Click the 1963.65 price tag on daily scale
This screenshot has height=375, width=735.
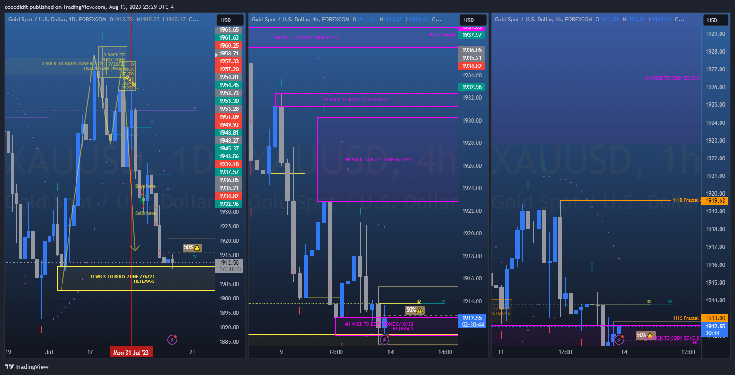pos(229,30)
